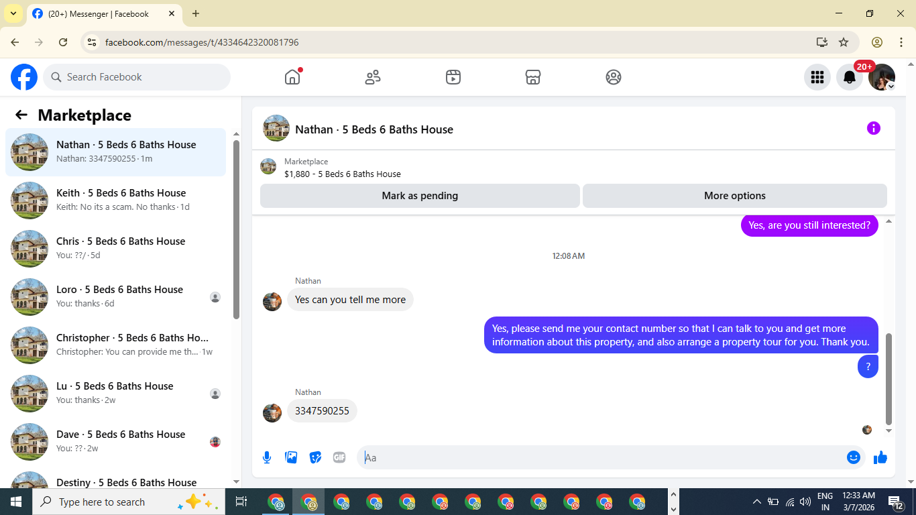Click the $1,880 - 5 Beds 6 Baths House listing
916x515 pixels.
342,174
